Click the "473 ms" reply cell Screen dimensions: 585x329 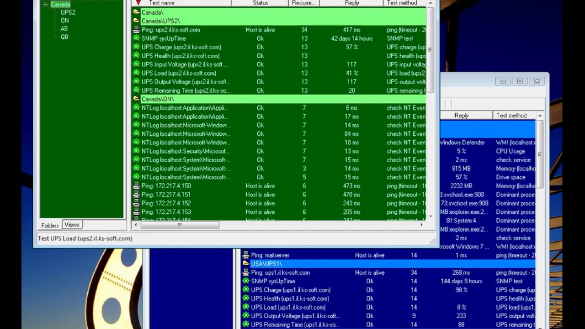[351, 186]
